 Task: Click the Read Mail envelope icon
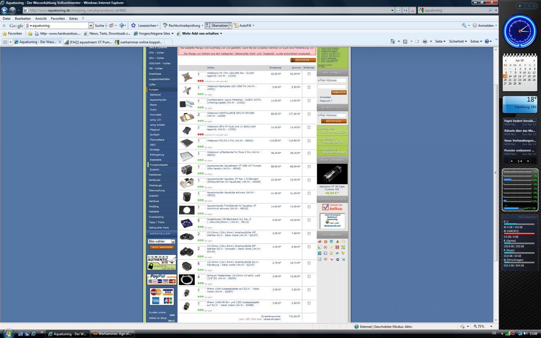click(417, 41)
